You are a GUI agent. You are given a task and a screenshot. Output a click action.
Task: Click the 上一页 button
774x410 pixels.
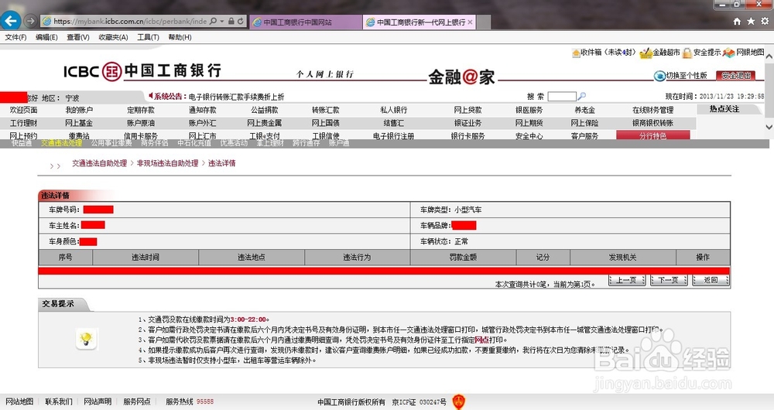626,280
